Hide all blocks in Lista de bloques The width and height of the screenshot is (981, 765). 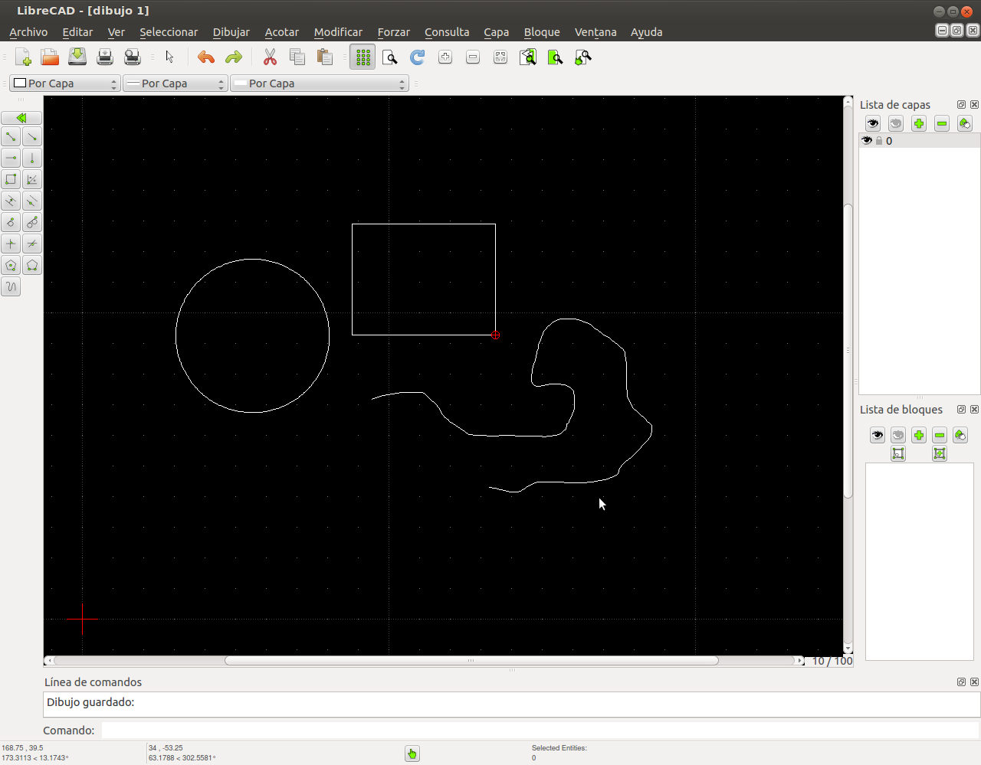pos(898,435)
